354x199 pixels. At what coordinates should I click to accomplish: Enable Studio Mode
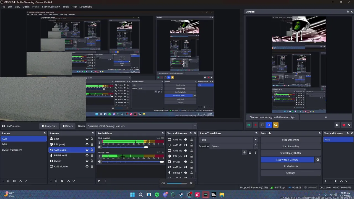[x=290, y=166]
